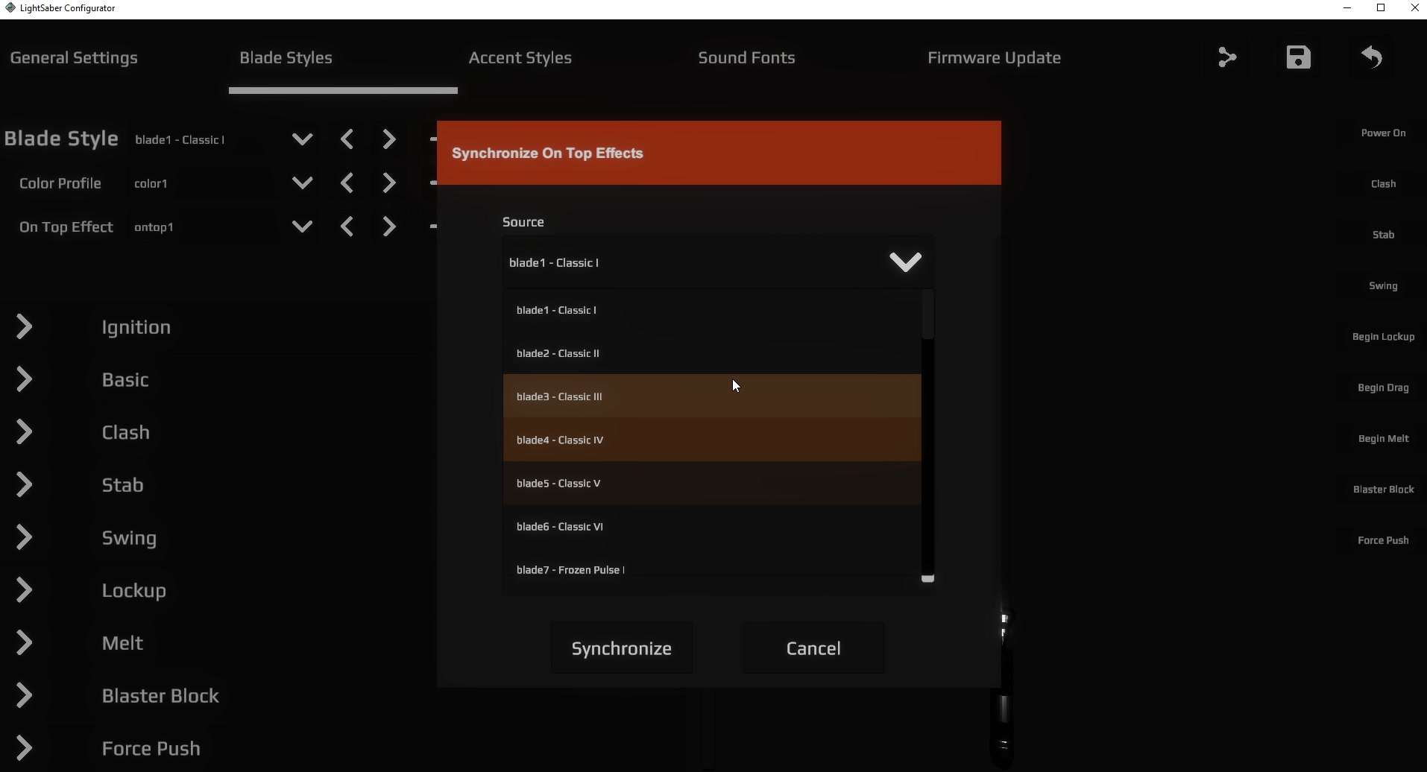Image resolution: width=1427 pixels, height=772 pixels.
Task: Go to next Blade Style with right arrow
Action: [x=388, y=139]
